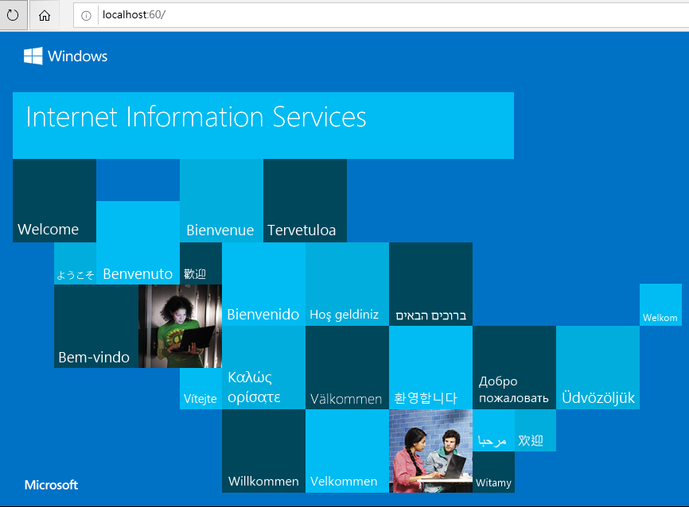This screenshot has width=689, height=507.
Task: Click the Hebrew ברוכים הבאים tile
Action: [x=430, y=284]
